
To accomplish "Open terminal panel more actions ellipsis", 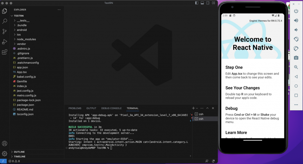I will pyautogui.click(x=202, y=108).
